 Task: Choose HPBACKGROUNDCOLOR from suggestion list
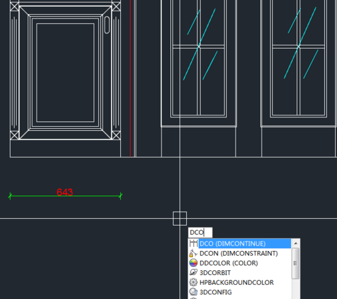click(240, 282)
